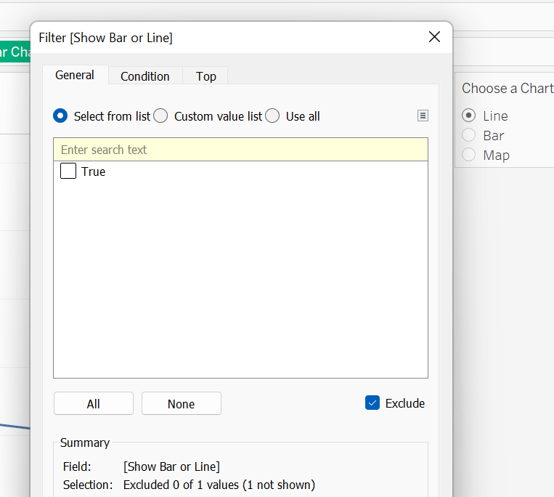Image resolution: width=554 pixels, height=497 pixels.
Task: Focus the Enter search text field
Action: 240,150
